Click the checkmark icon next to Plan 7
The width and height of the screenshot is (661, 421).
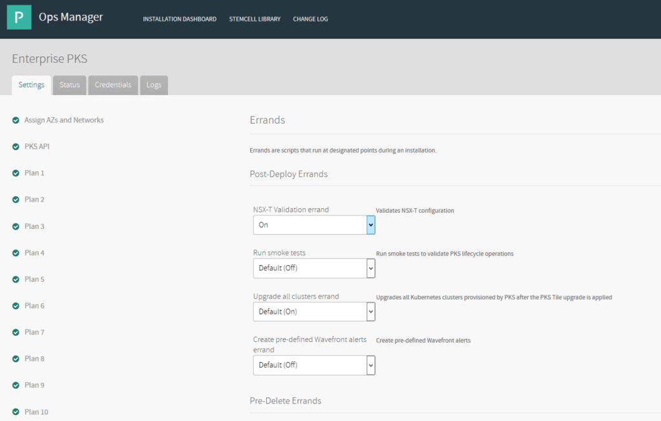click(16, 332)
